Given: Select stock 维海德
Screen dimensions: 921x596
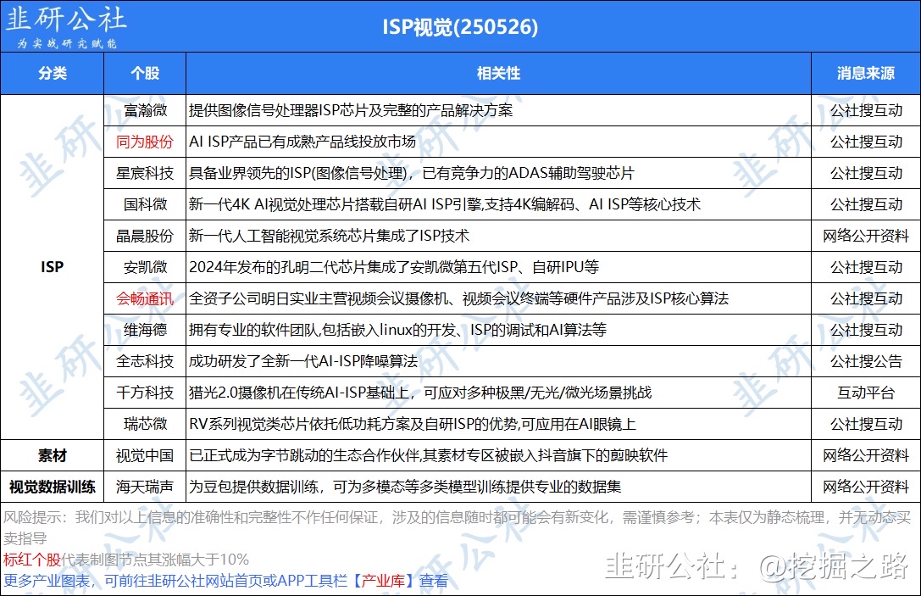Looking at the screenshot, I should (x=145, y=330).
